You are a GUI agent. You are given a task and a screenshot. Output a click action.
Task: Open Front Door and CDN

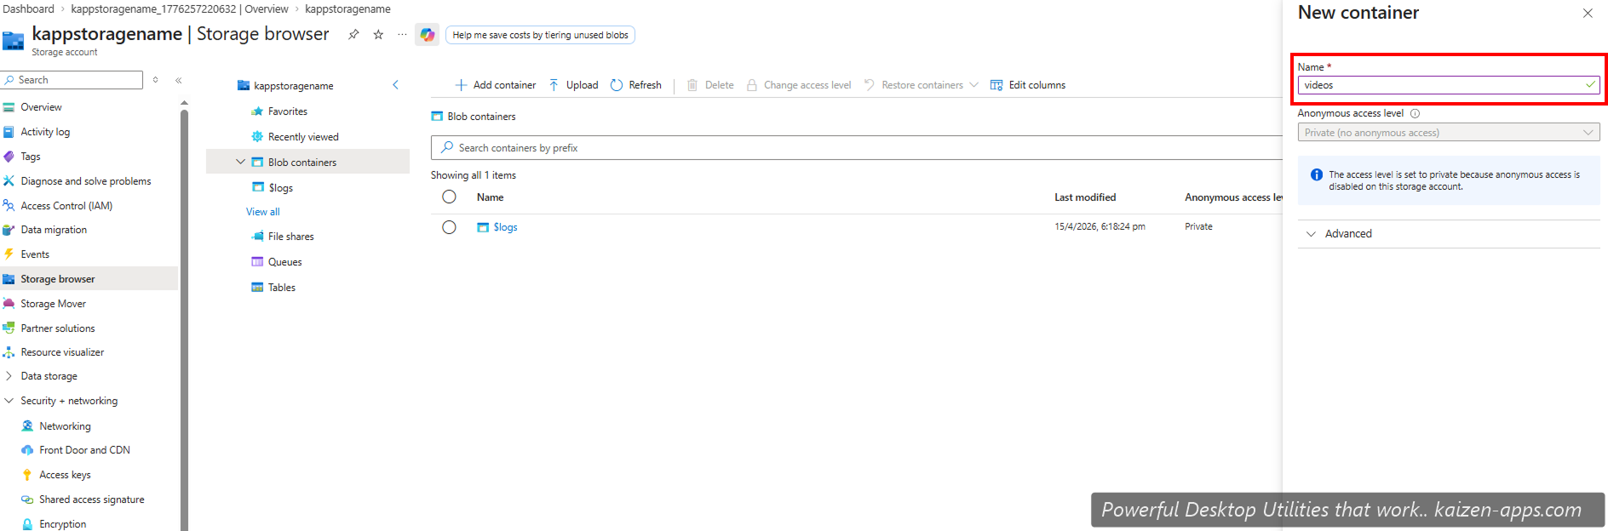(84, 450)
